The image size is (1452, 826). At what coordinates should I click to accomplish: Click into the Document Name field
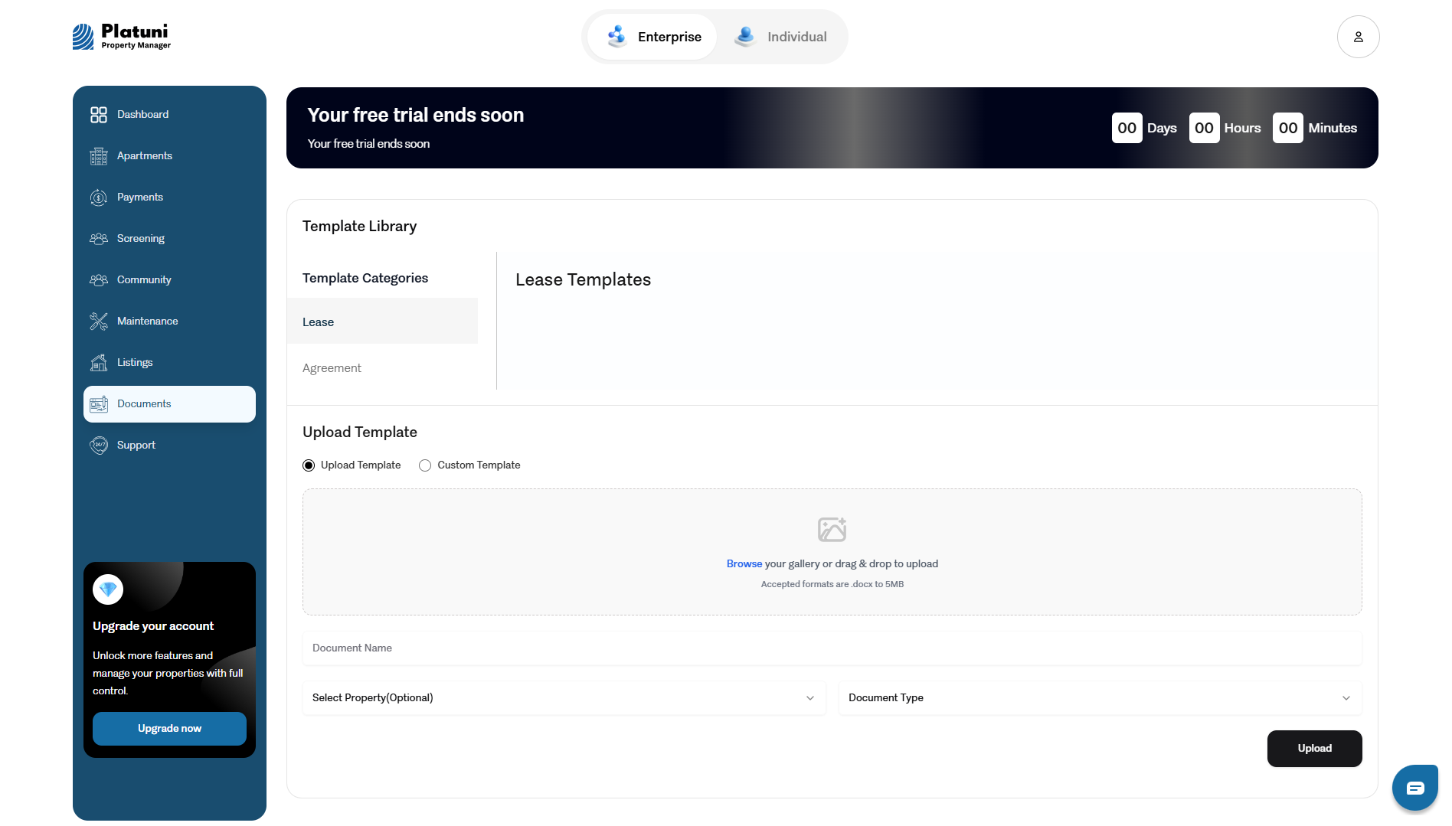pyautogui.click(x=832, y=648)
